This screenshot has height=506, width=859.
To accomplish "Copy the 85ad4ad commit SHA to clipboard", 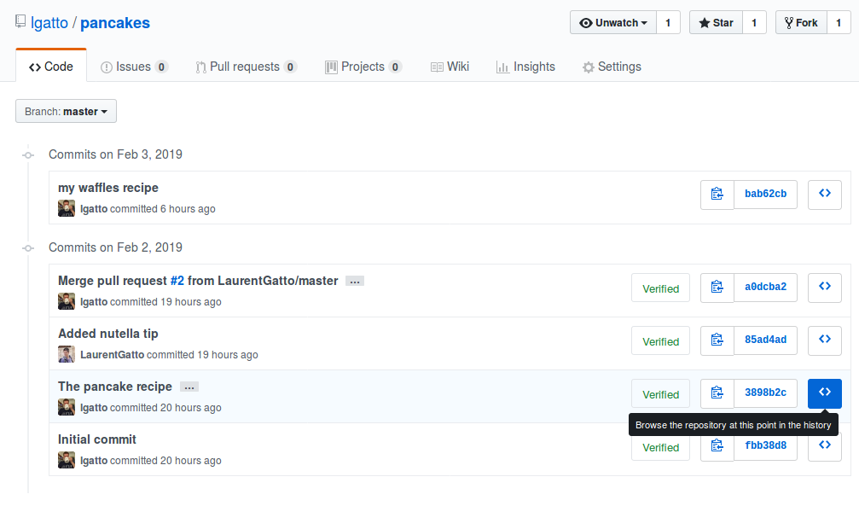I will tap(717, 340).
